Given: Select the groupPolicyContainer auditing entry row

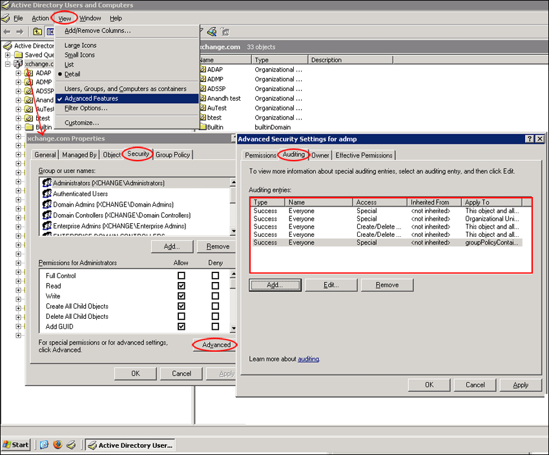Looking at the screenshot, I should [386, 243].
